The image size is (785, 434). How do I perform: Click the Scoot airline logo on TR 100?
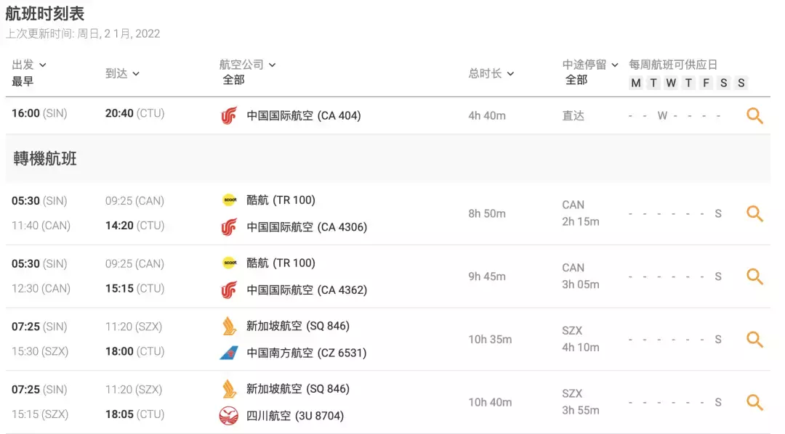pyautogui.click(x=231, y=200)
